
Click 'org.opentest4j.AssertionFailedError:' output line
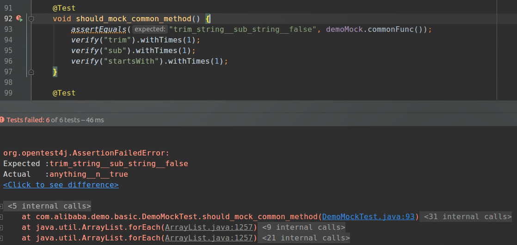(x=86, y=153)
